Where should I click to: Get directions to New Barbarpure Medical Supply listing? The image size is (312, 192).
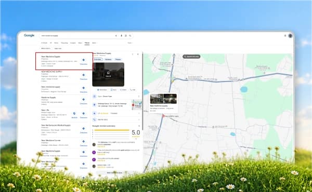point(84,130)
